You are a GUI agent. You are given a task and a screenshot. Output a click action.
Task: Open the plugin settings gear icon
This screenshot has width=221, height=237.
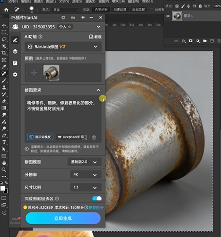15,75
